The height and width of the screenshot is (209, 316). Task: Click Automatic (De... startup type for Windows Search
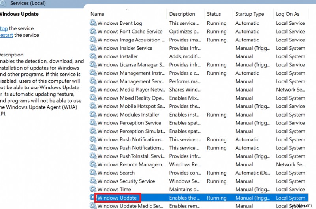click(253, 173)
